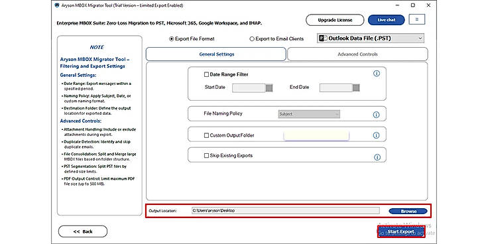Click the 'Output Location:' label

162,211
